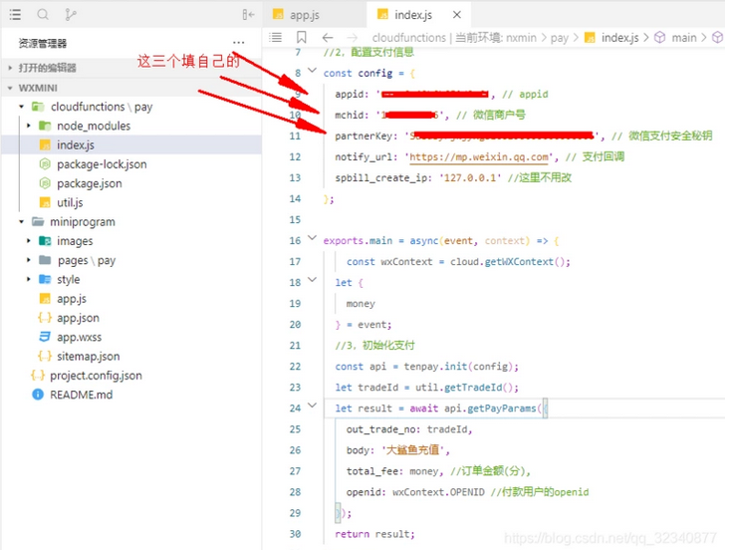Collapse the WXMINI project section
The height and width of the screenshot is (550, 732).
click(10, 88)
